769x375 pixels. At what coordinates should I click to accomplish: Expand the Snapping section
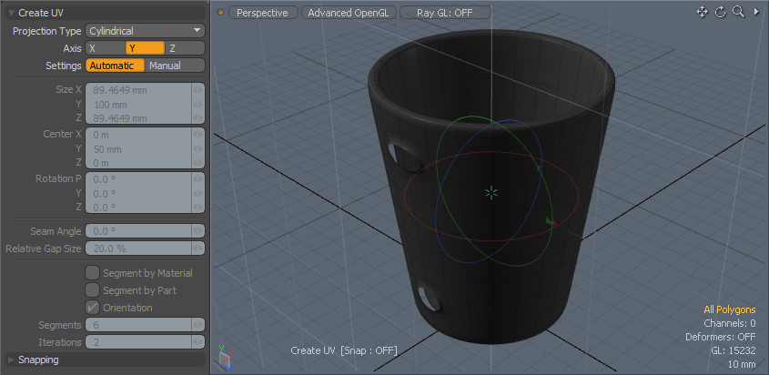point(11,360)
